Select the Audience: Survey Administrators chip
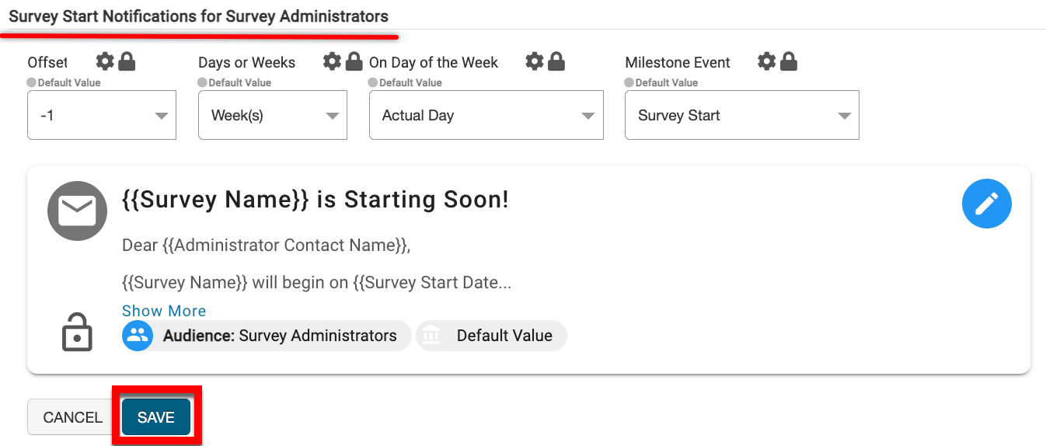The width and height of the screenshot is (1046, 446). point(267,336)
